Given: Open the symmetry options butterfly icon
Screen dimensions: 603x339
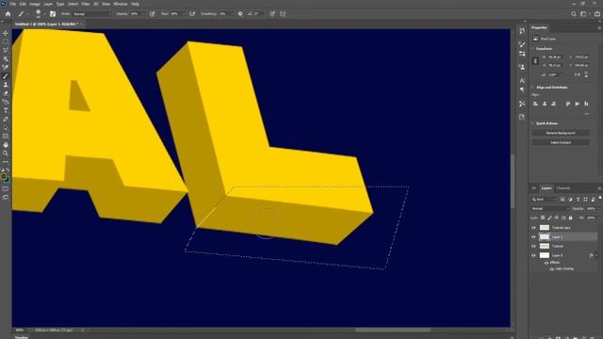Looking at the screenshot, I should pyautogui.click(x=283, y=14).
